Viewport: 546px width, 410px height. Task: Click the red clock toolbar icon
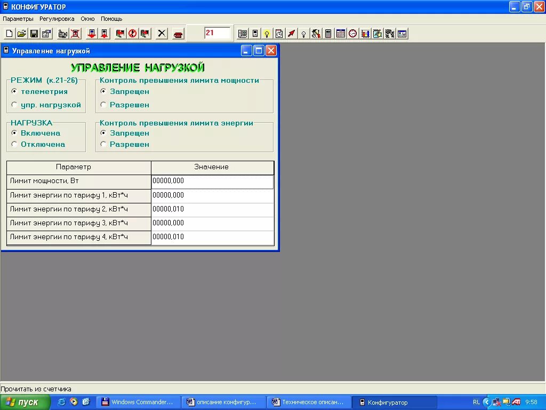tap(353, 34)
